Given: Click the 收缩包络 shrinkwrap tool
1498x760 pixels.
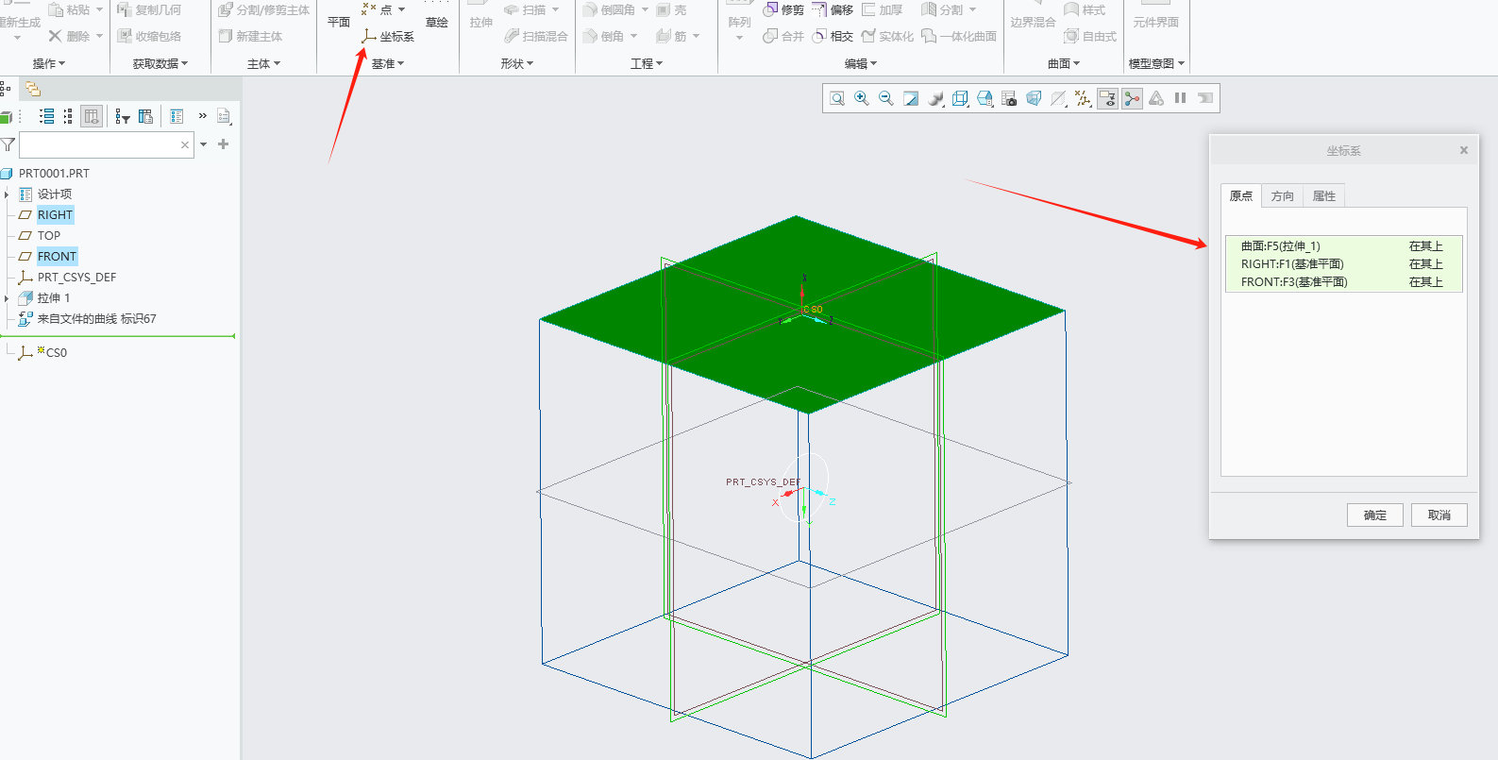Looking at the screenshot, I should [x=149, y=36].
